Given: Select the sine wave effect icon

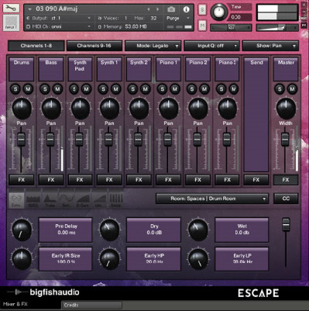Looking at the screenshot, I should pyautogui.click(x=67, y=200).
